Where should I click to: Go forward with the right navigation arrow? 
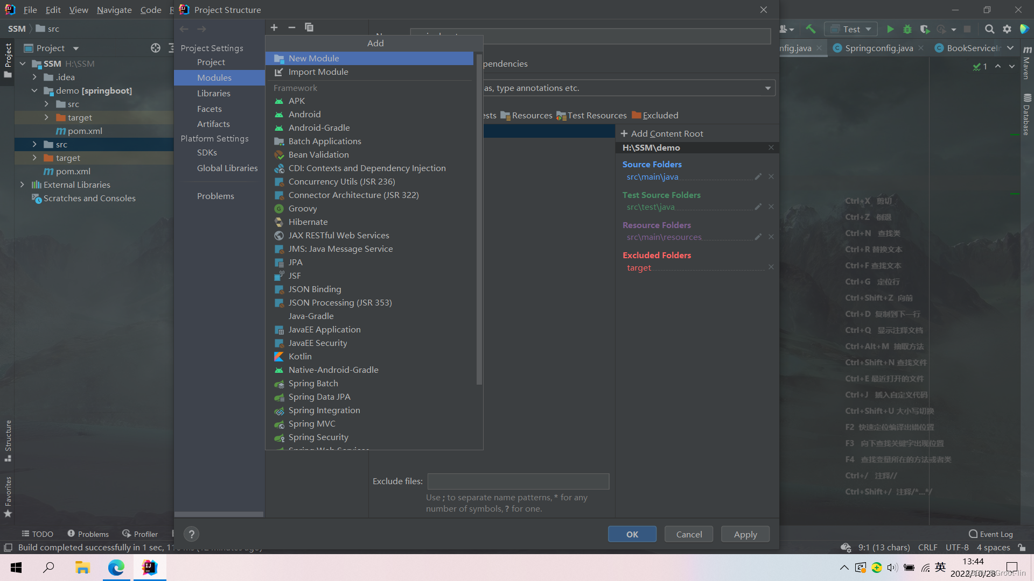pyautogui.click(x=202, y=29)
